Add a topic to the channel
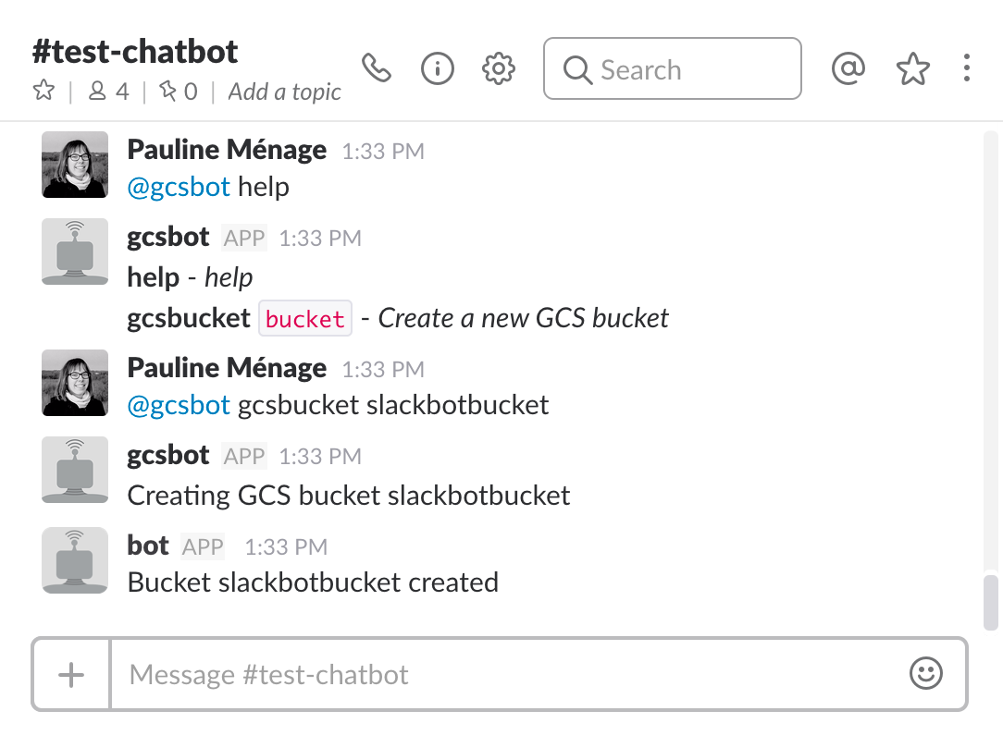 (x=283, y=92)
